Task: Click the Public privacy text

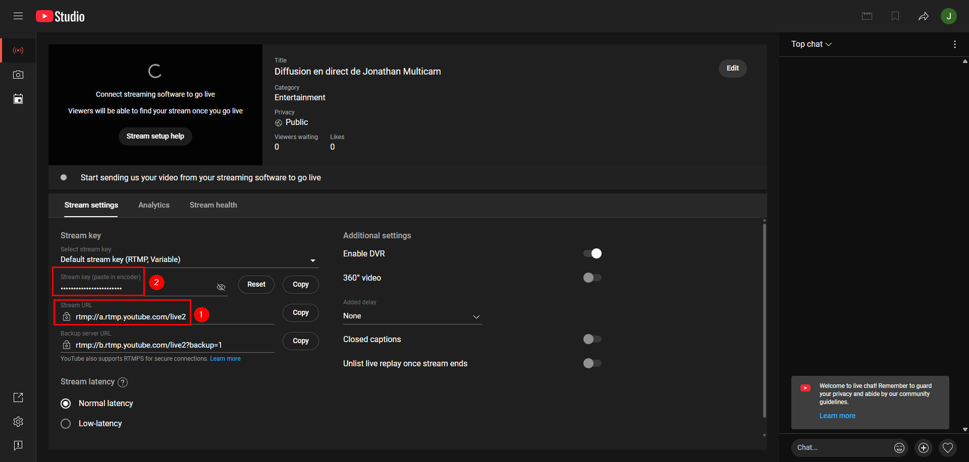Action: (297, 122)
